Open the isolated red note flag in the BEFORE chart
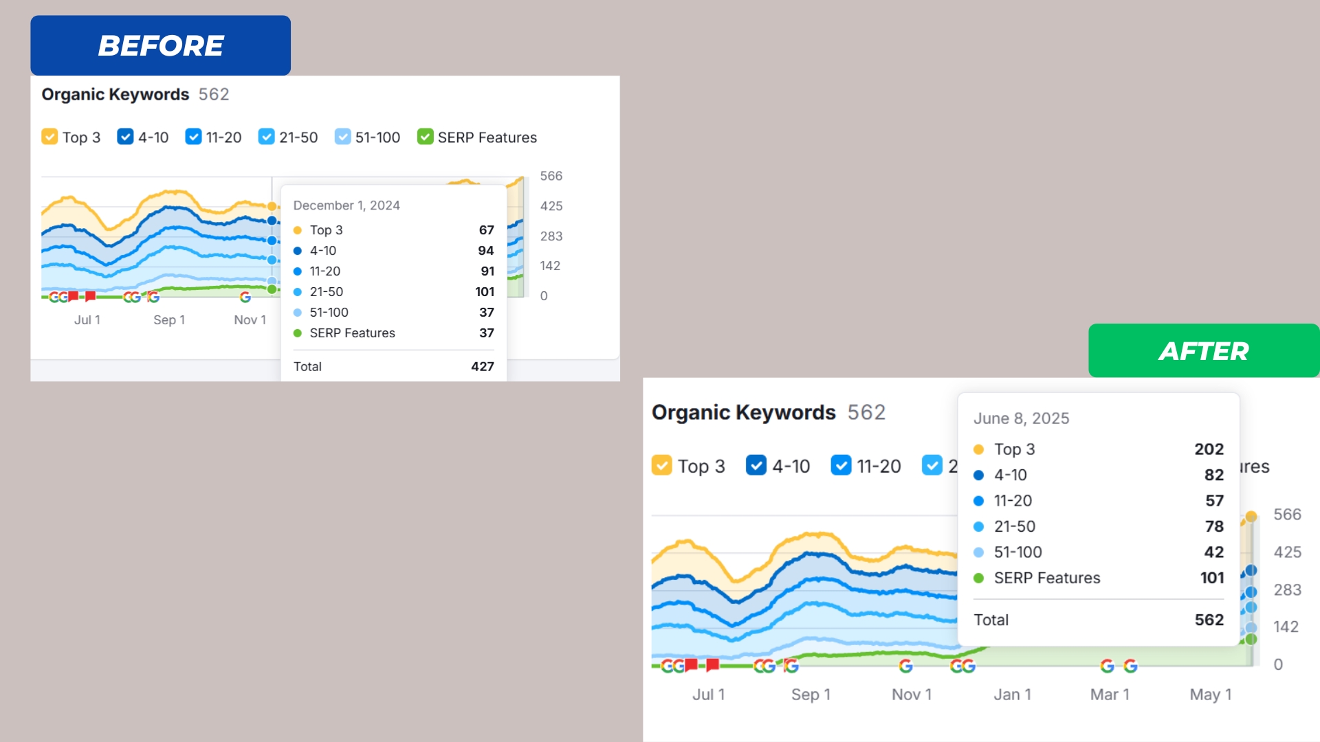 tap(90, 296)
